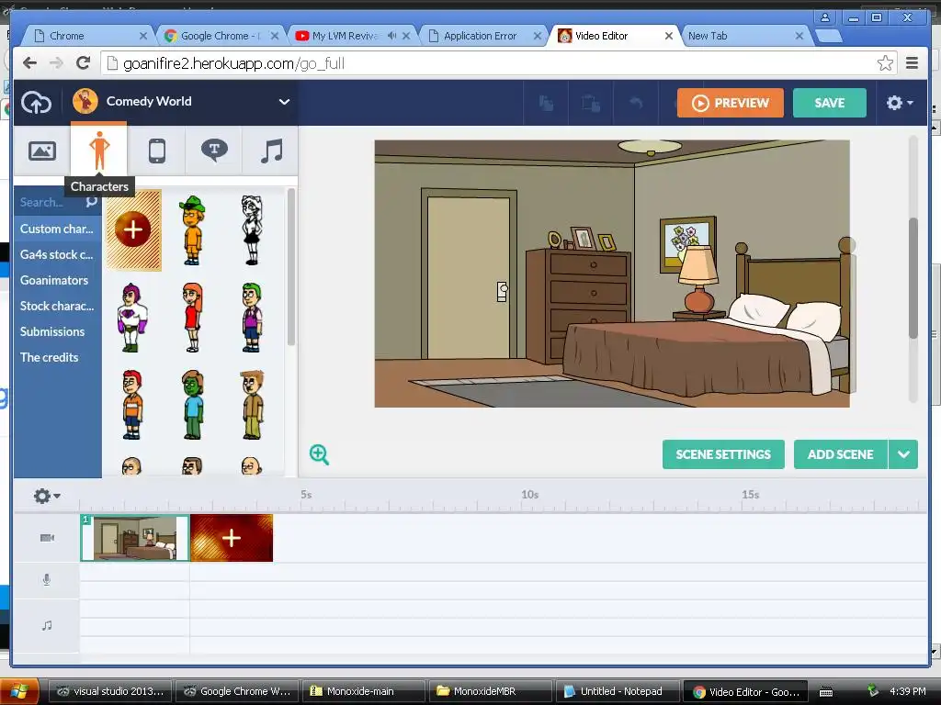The image size is (941, 705).
Task: Select the Characters person tab
Action: (99, 151)
